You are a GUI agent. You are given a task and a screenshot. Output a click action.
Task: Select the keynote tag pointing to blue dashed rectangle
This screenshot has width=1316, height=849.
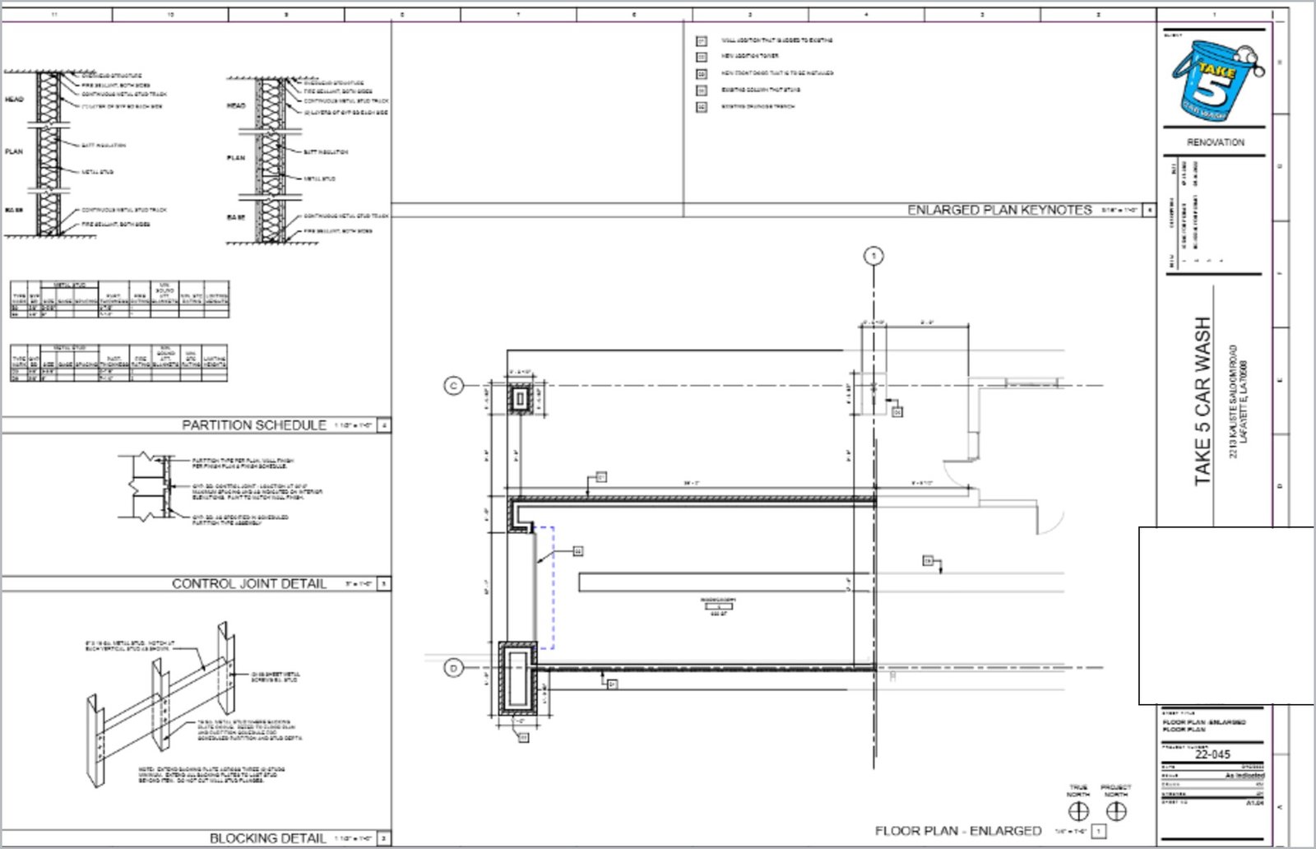(x=578, y=550)
